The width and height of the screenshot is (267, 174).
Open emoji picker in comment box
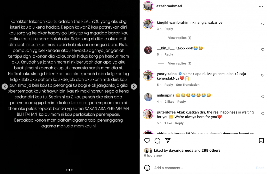(x=147, y=168)
